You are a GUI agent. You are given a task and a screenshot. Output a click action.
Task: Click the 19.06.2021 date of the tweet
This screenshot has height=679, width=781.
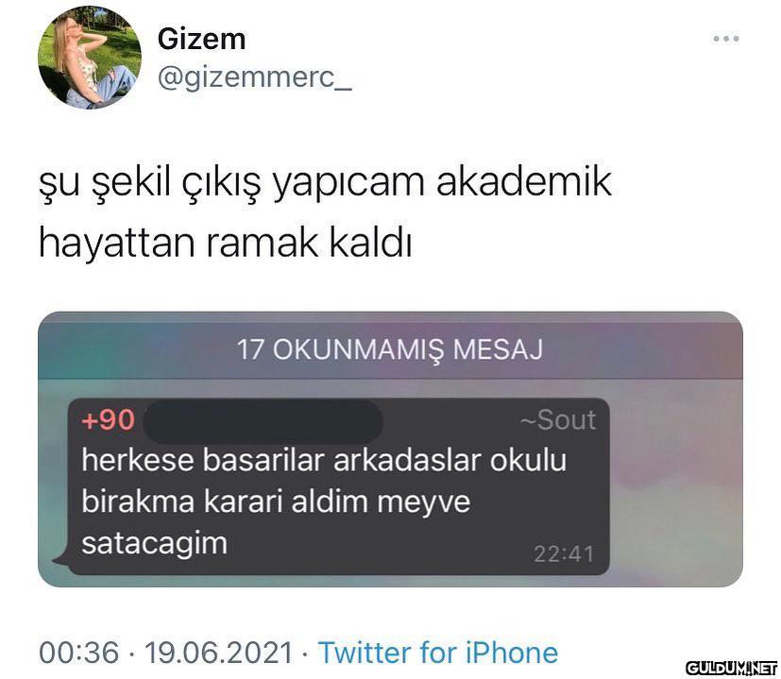coord(219,653)
